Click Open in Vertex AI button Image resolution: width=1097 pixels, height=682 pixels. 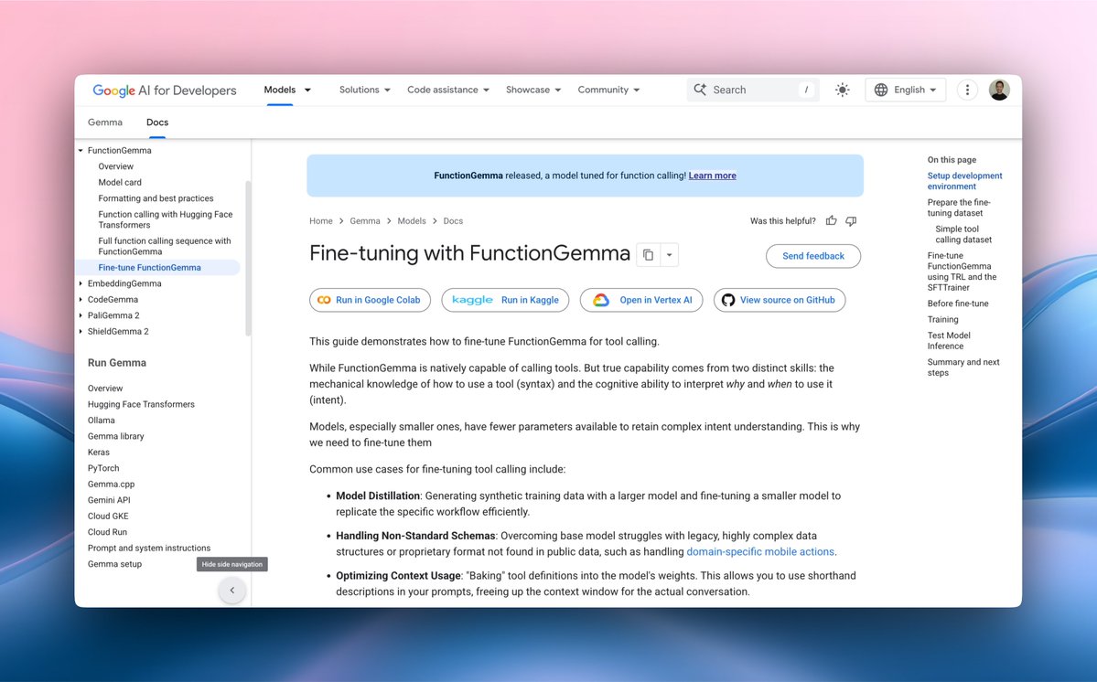(x=640, y=301)
